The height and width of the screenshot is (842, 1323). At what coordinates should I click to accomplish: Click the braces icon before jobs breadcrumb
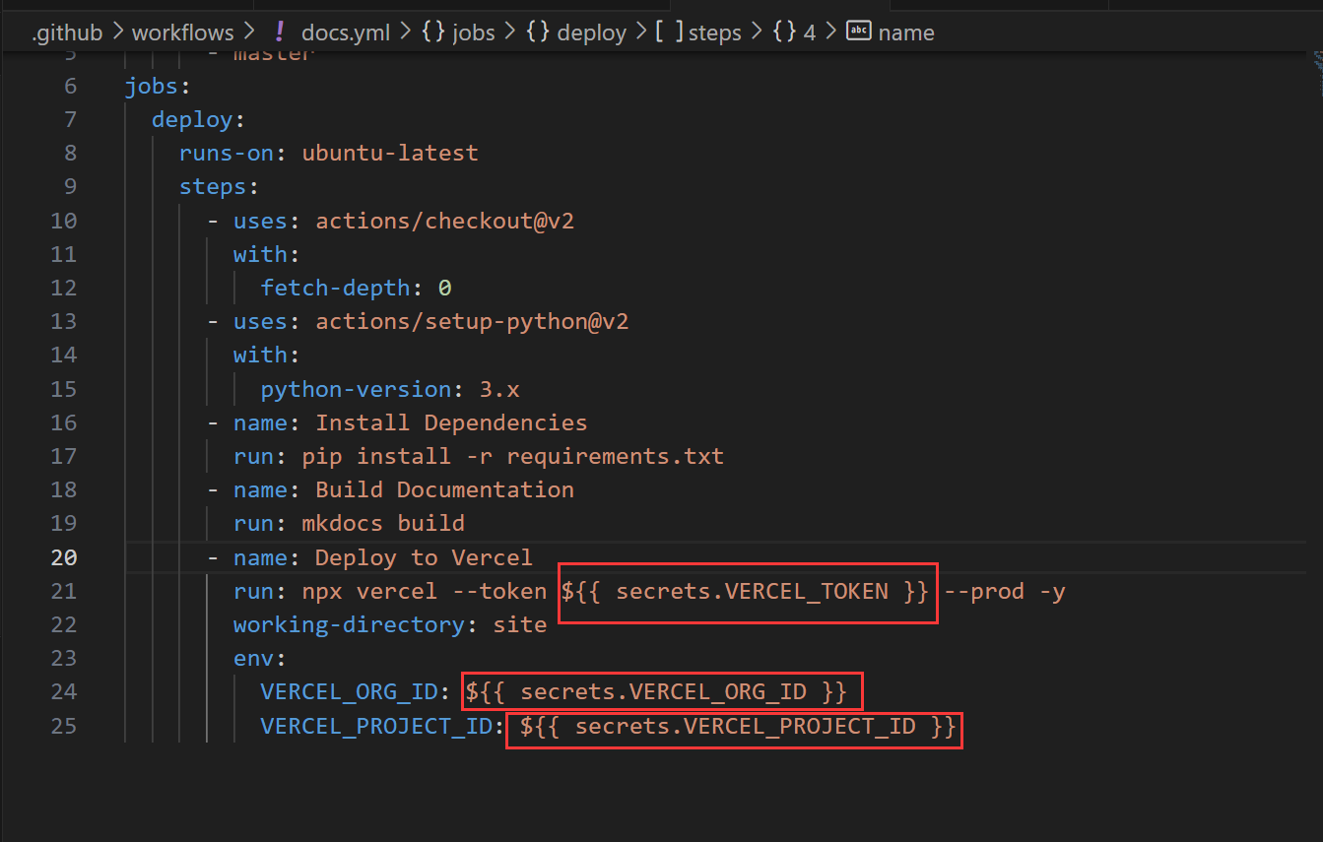pos(432,32)
